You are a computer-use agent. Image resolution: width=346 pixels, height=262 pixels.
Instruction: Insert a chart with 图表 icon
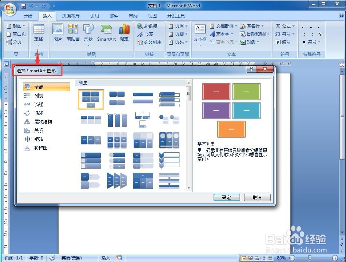click(124, 33)
